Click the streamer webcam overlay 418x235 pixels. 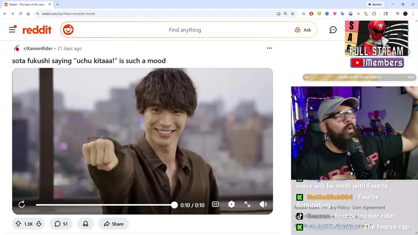(354, 133)
